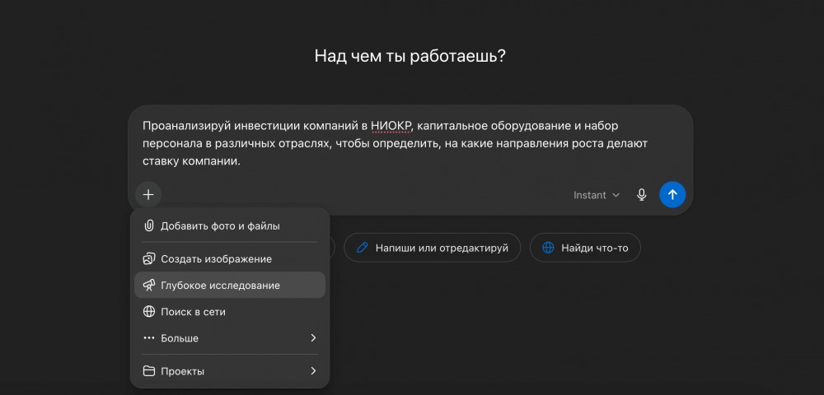Click the three-dots icon beside Больше
The width and height of the screenshot is (824, 395).
(149, 338)
